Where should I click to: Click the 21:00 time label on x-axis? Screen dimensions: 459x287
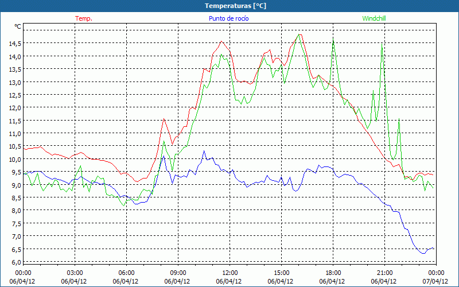point(384,273)
